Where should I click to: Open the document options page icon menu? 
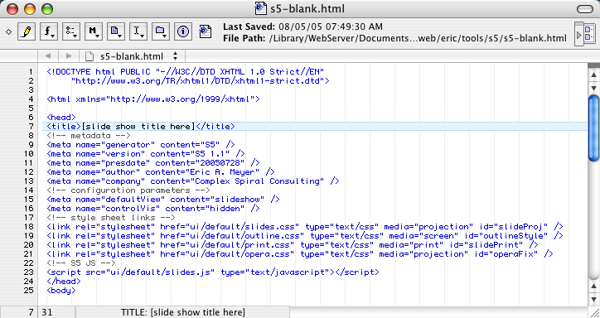tap(116, 31)
